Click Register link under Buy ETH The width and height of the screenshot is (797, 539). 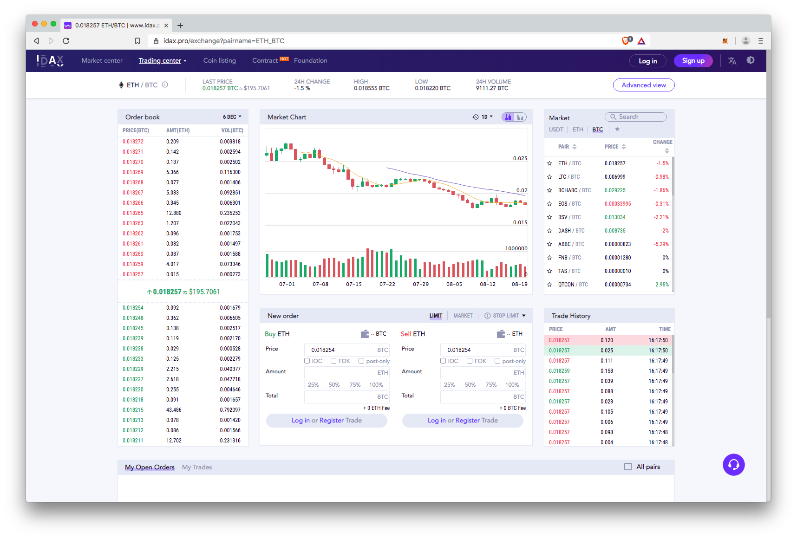332,420
